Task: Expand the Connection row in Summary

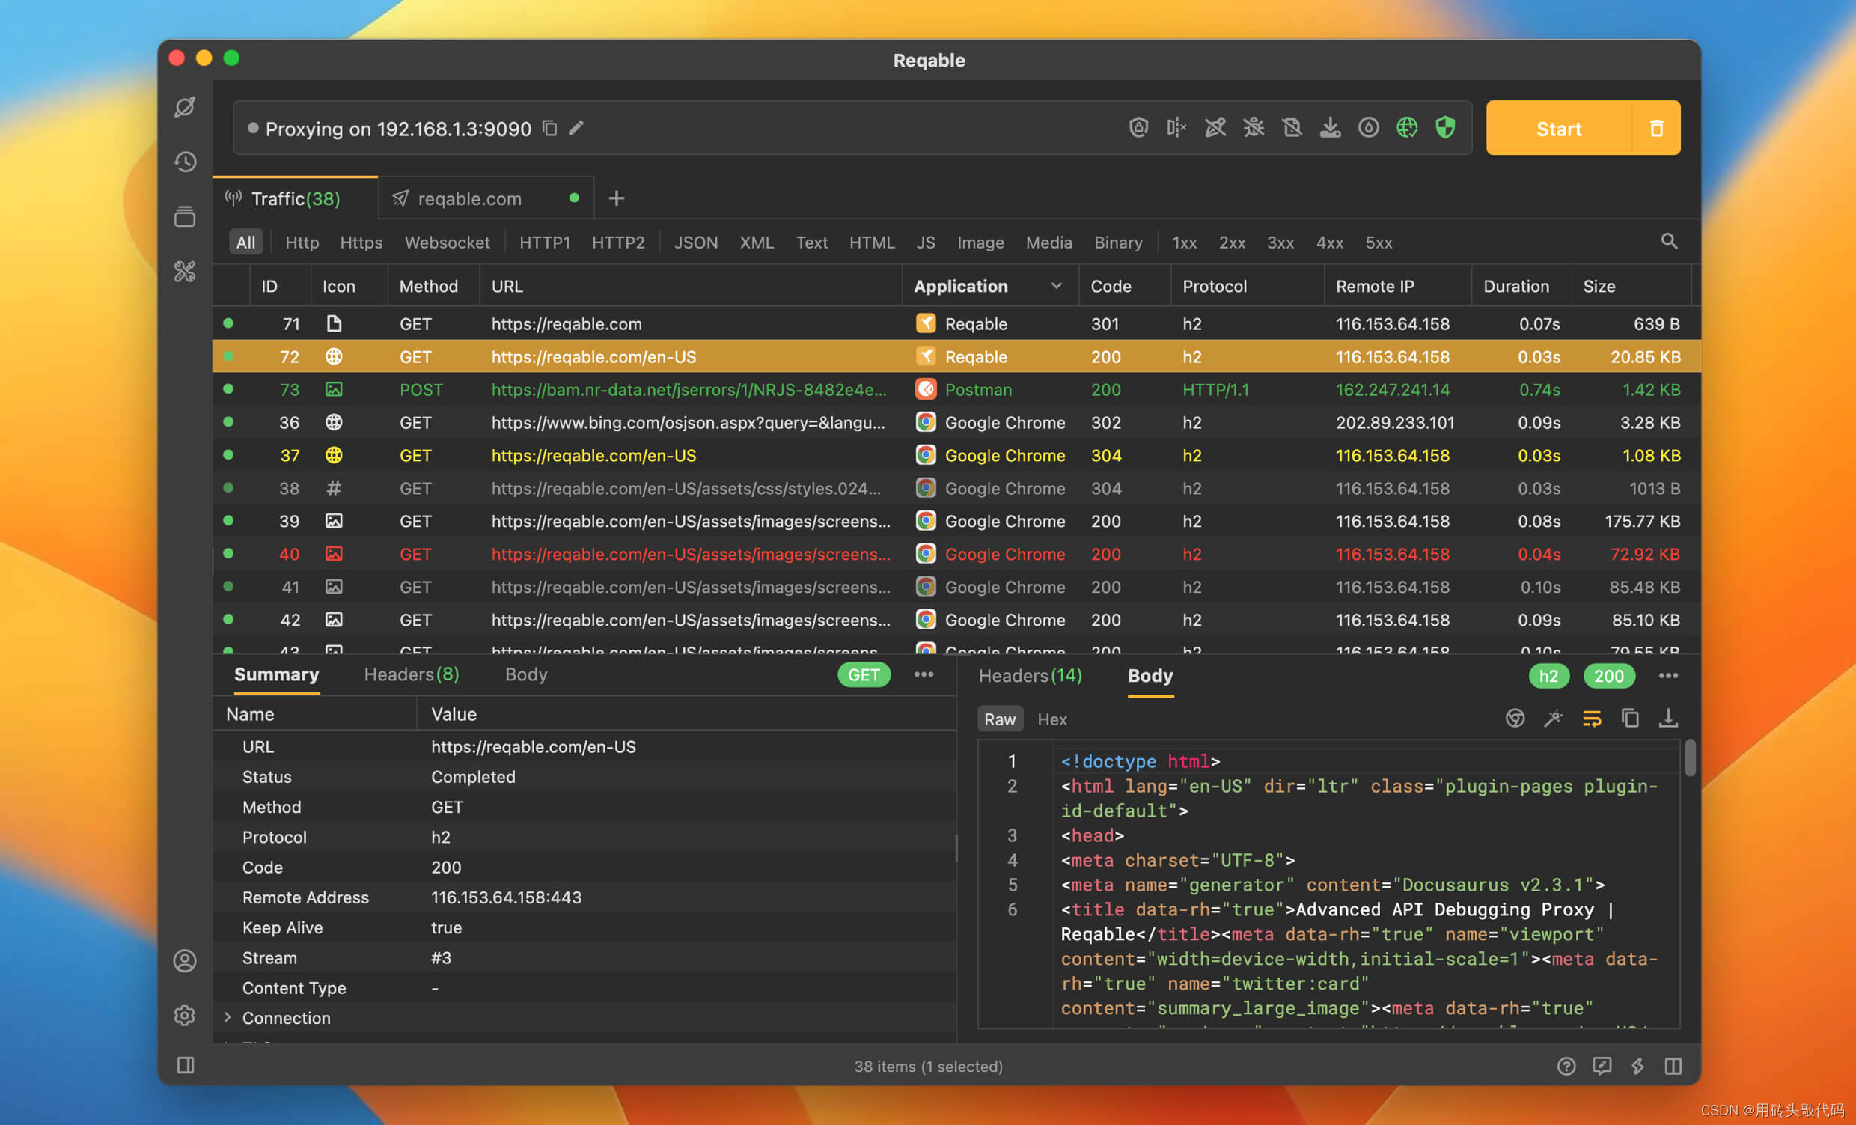Action: tap(228, 1017)
